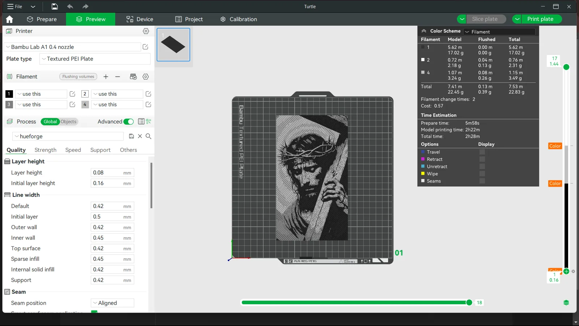Open Flushing volumes button
The image size is (579, 326).
tap(78, 76)
